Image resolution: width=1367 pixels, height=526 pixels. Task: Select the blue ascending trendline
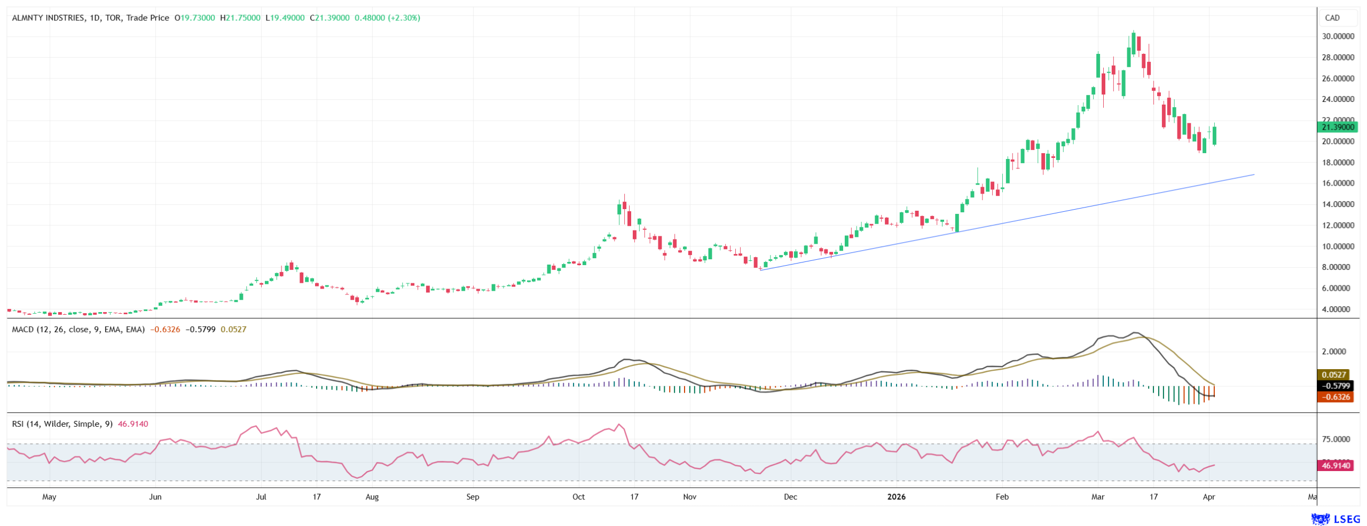pyautogui.click(x=1015, y=218)
